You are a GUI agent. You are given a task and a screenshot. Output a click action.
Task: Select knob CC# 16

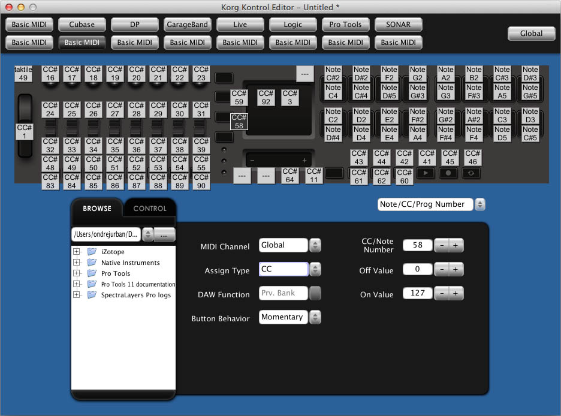click(50, 74)
